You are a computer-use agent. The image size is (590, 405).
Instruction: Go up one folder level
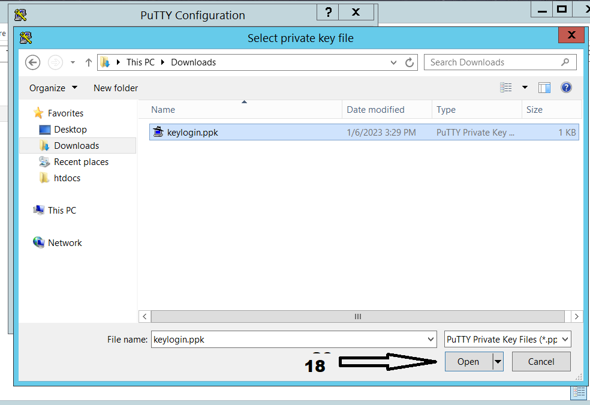tap(89, 62)
